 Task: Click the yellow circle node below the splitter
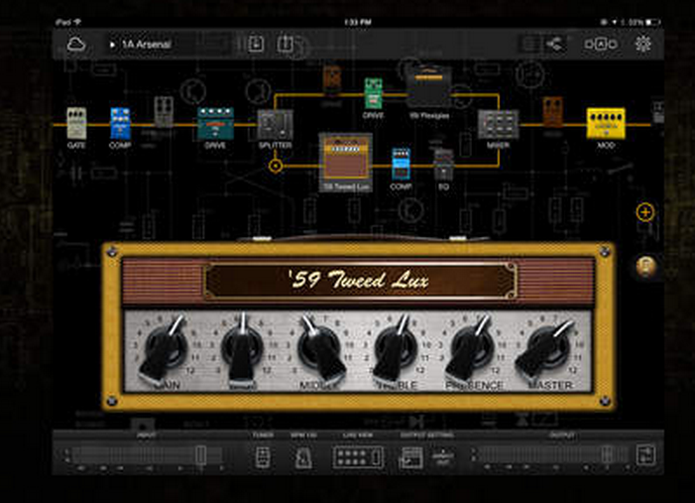[276, 166]
